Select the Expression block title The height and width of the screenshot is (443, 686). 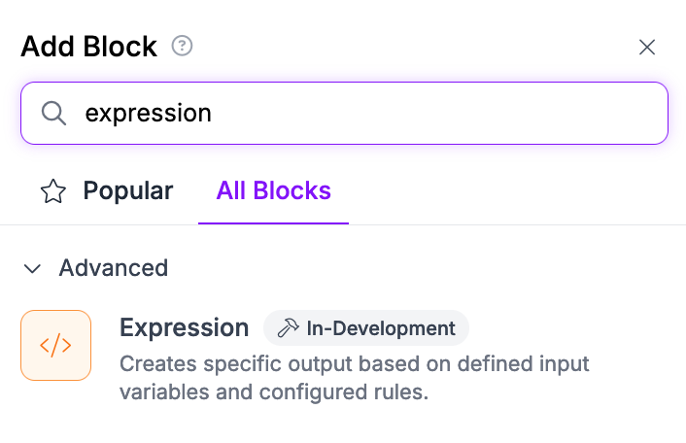tap(184, 328)
